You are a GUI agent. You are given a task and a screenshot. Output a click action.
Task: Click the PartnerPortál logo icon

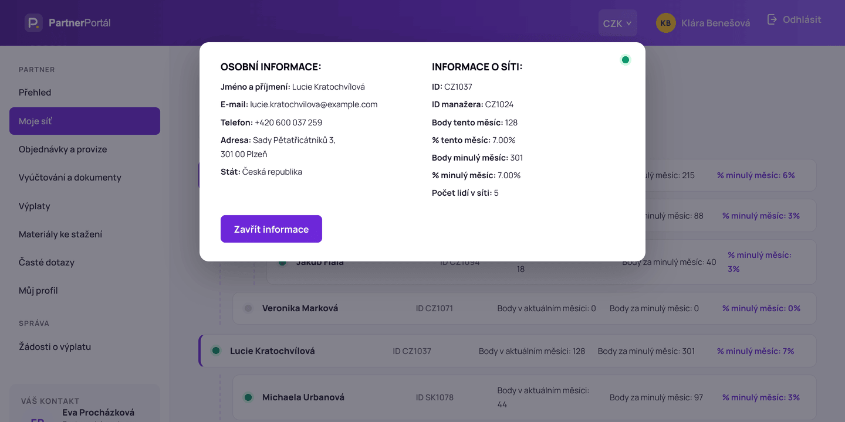(x=33, y=23)
